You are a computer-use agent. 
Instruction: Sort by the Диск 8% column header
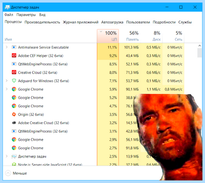[151, 36]
